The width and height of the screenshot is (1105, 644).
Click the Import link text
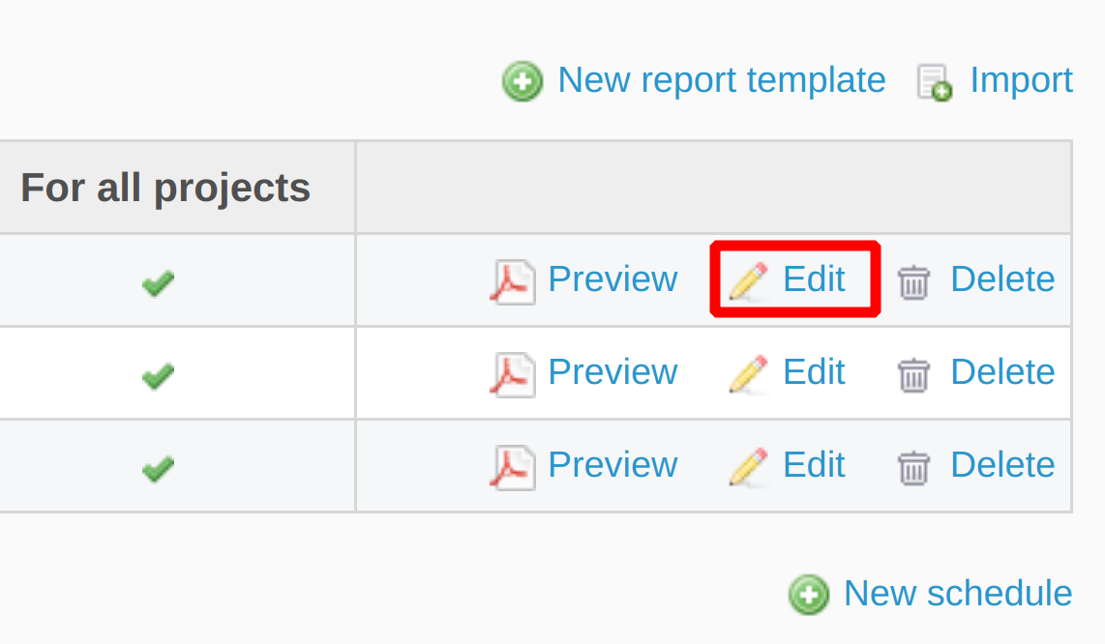[1021, 80]
